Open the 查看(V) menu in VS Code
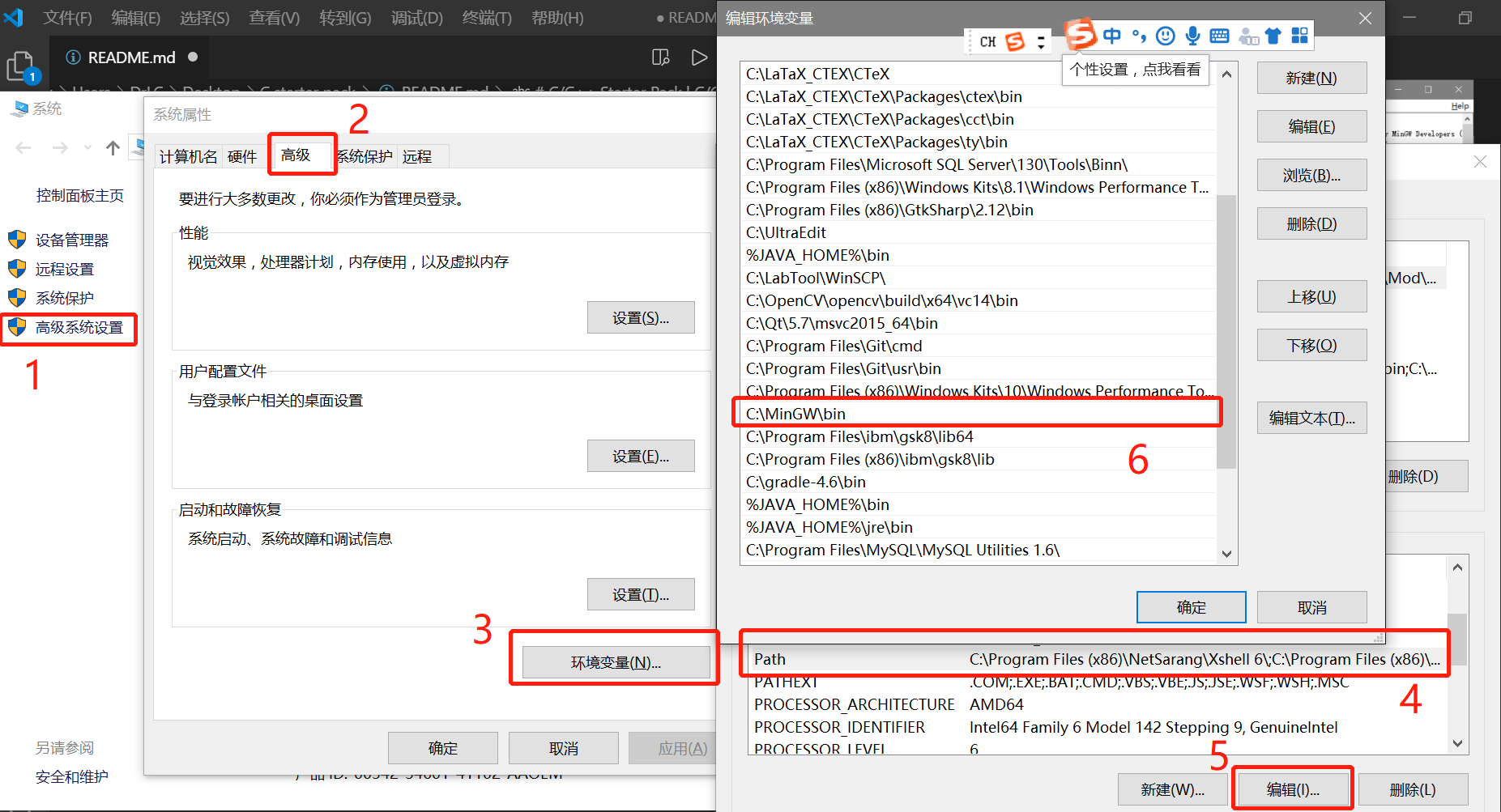This screenshot has height=812, width=1501. [x=274, y=18]
